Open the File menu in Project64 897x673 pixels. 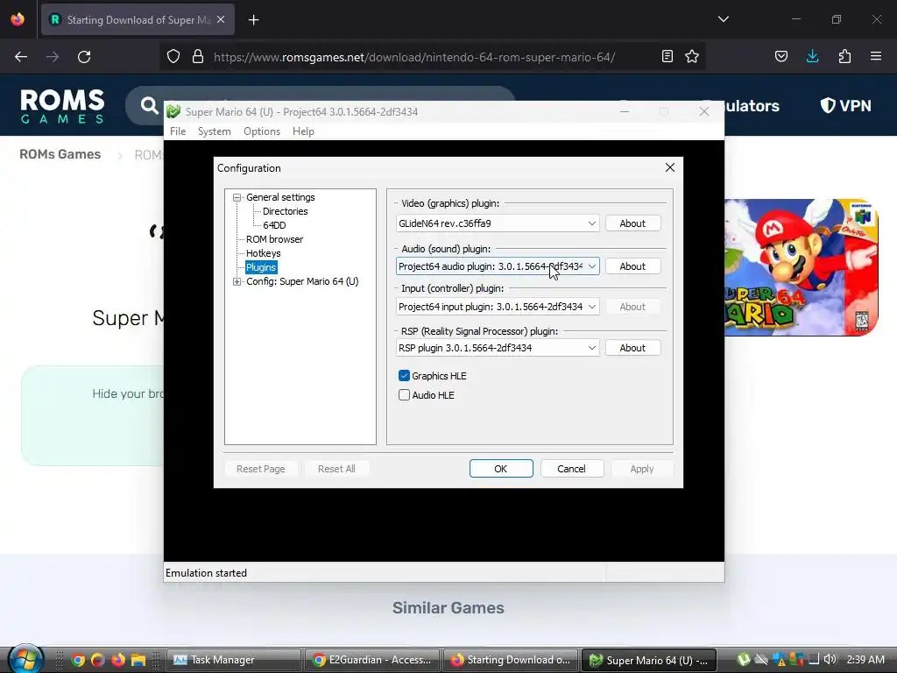pyautogui.click(x=178, y=131)
